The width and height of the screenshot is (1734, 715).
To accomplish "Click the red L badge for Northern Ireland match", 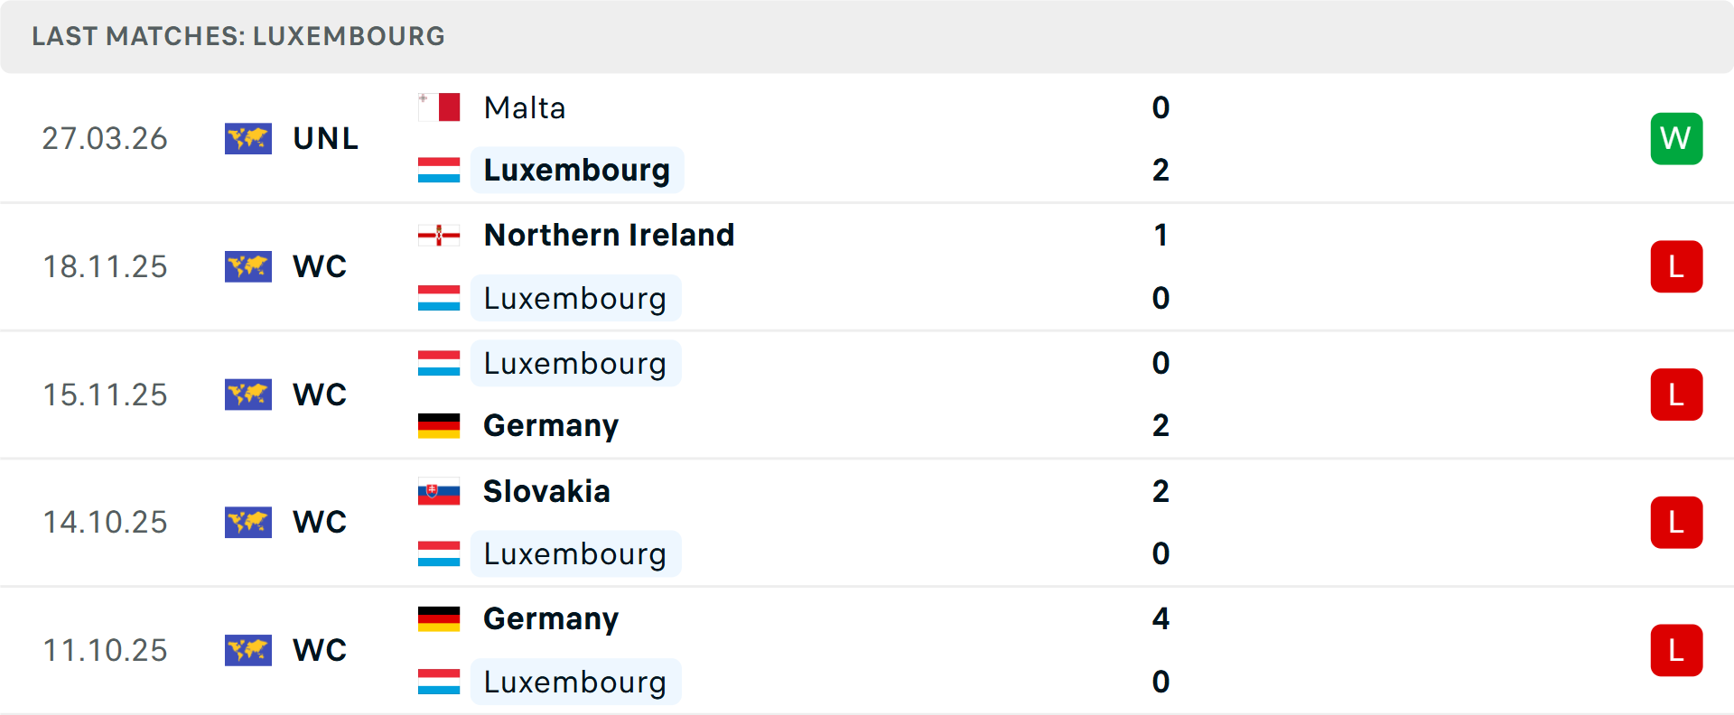I will pyautogui.click(x=1676, y=266).
